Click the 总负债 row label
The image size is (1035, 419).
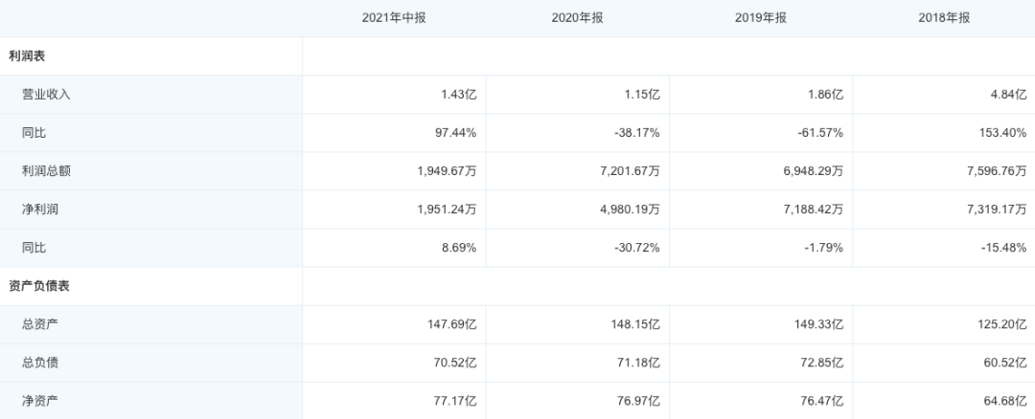pos(40,363)
